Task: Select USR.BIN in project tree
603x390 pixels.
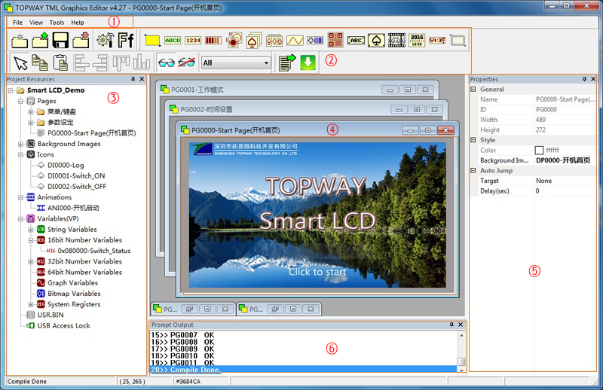Action: coord(51,315)
